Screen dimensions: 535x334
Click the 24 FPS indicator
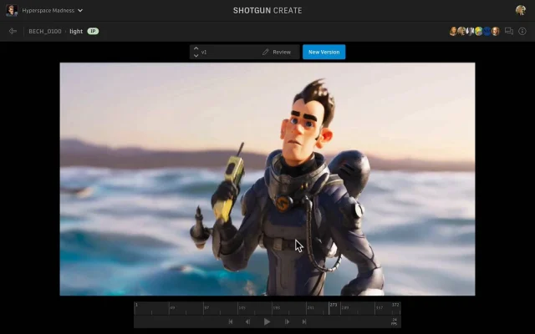[x=395, y=321]
